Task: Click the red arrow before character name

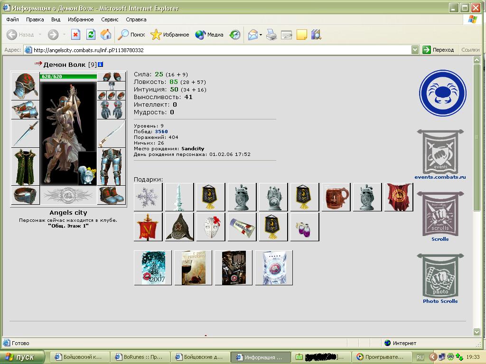Action: pos(38,64)
